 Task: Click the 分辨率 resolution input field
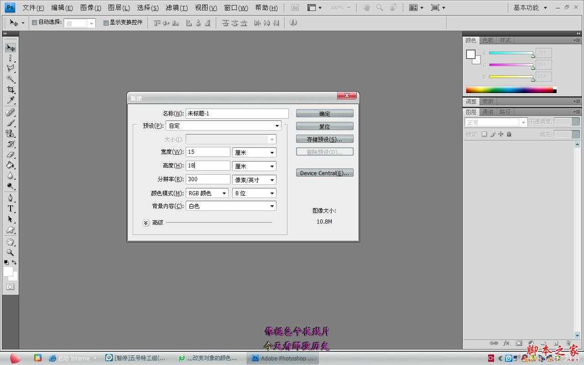point(208,179)
